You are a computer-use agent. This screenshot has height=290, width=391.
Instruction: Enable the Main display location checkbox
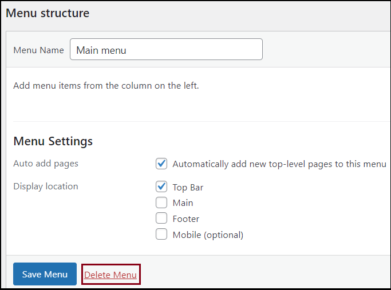pyautogui.click(x=161, y=202)
